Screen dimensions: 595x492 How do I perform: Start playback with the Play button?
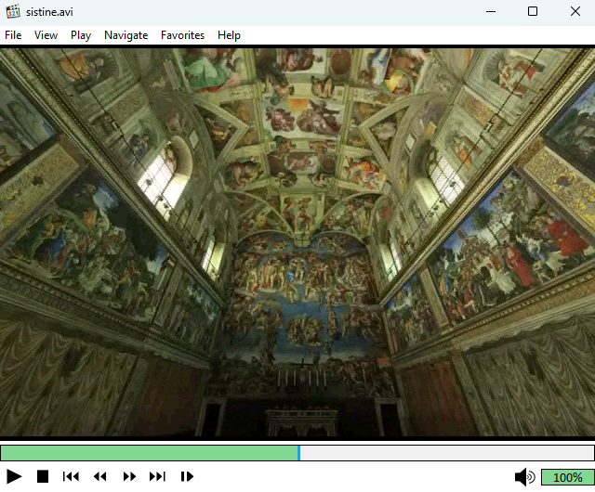tap(14, 476)
